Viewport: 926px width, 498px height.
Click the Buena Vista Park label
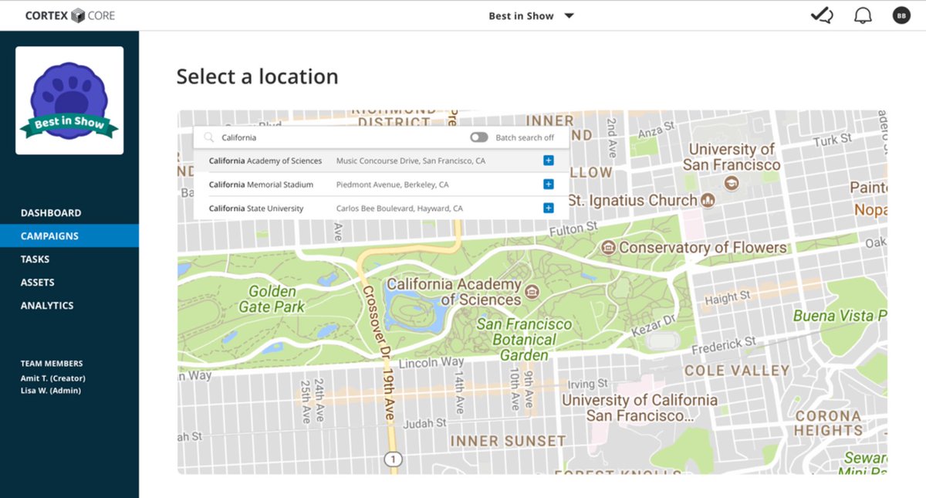click(840, 316)
